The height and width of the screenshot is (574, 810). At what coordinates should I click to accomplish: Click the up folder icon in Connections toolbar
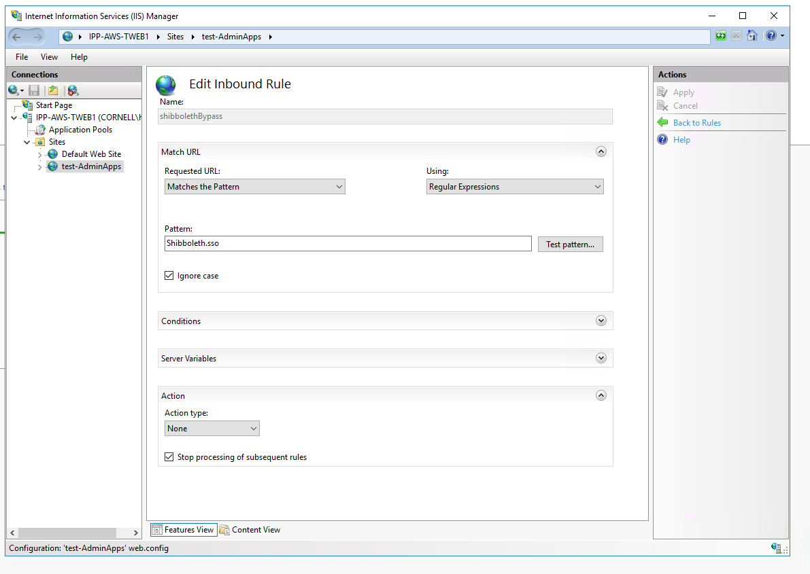point(53,90)
